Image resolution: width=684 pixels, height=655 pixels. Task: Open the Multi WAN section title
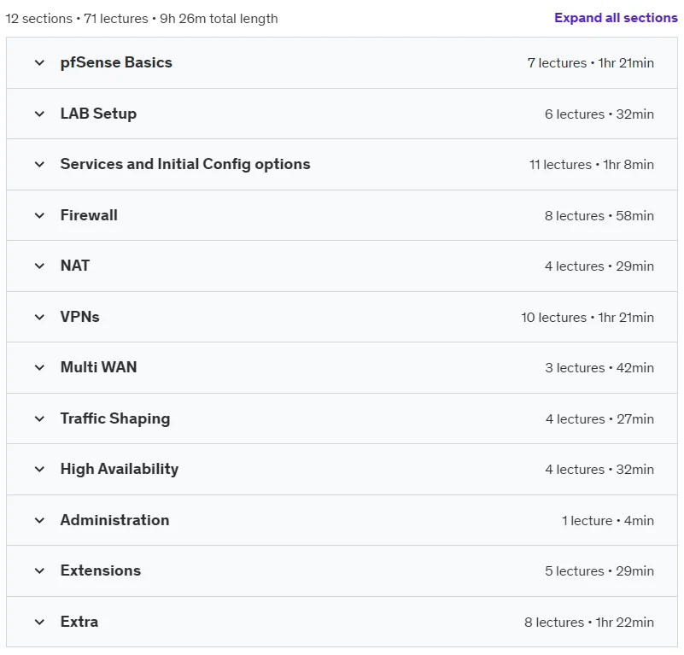pos(98,367)
